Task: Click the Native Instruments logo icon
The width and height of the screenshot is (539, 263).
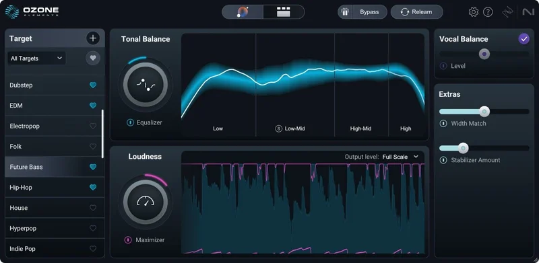Action: click(528, 12)
